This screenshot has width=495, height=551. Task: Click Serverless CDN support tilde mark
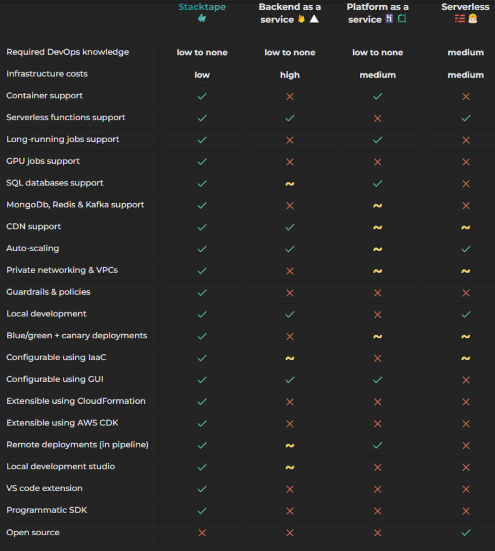pyautogui.click(x=466, y=227)
